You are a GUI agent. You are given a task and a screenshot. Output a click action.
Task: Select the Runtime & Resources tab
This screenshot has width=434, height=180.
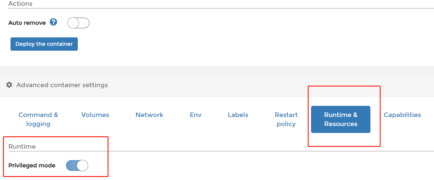click(341, 119)
